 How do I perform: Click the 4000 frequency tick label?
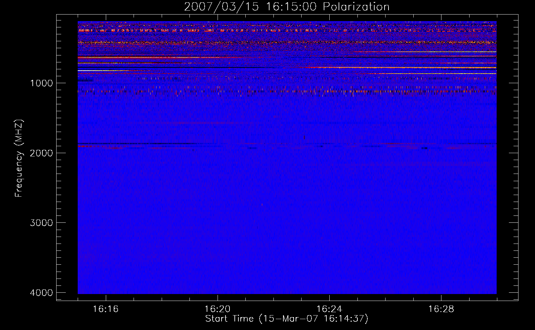click(41, 293)
